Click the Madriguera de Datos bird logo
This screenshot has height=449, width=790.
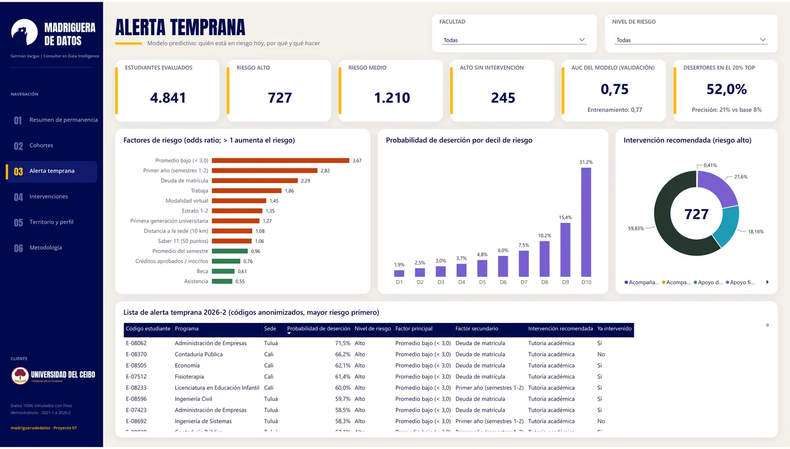coord(24,32)
